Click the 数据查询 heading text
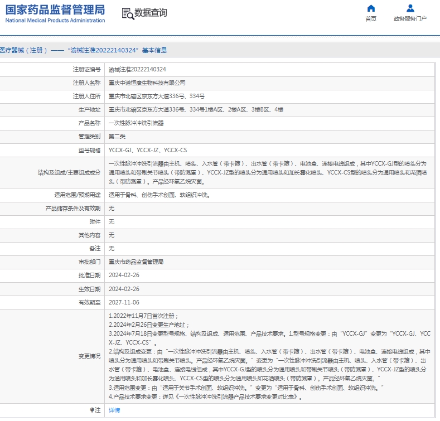This screenshot has height=421, width=440. click(x=151, y=13)
